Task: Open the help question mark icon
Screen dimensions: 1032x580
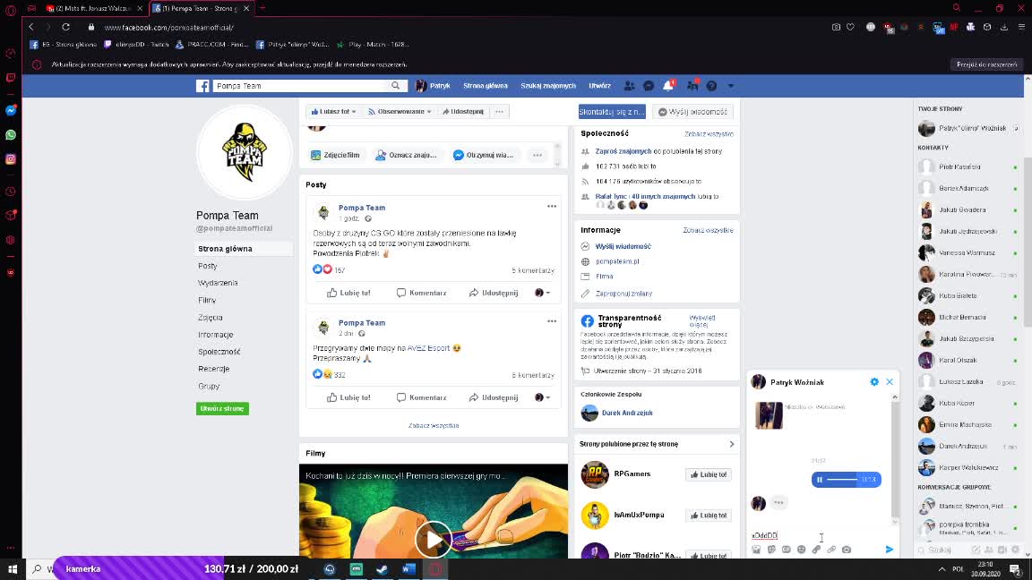Action: pyautogui.click(x=711, y=86)
